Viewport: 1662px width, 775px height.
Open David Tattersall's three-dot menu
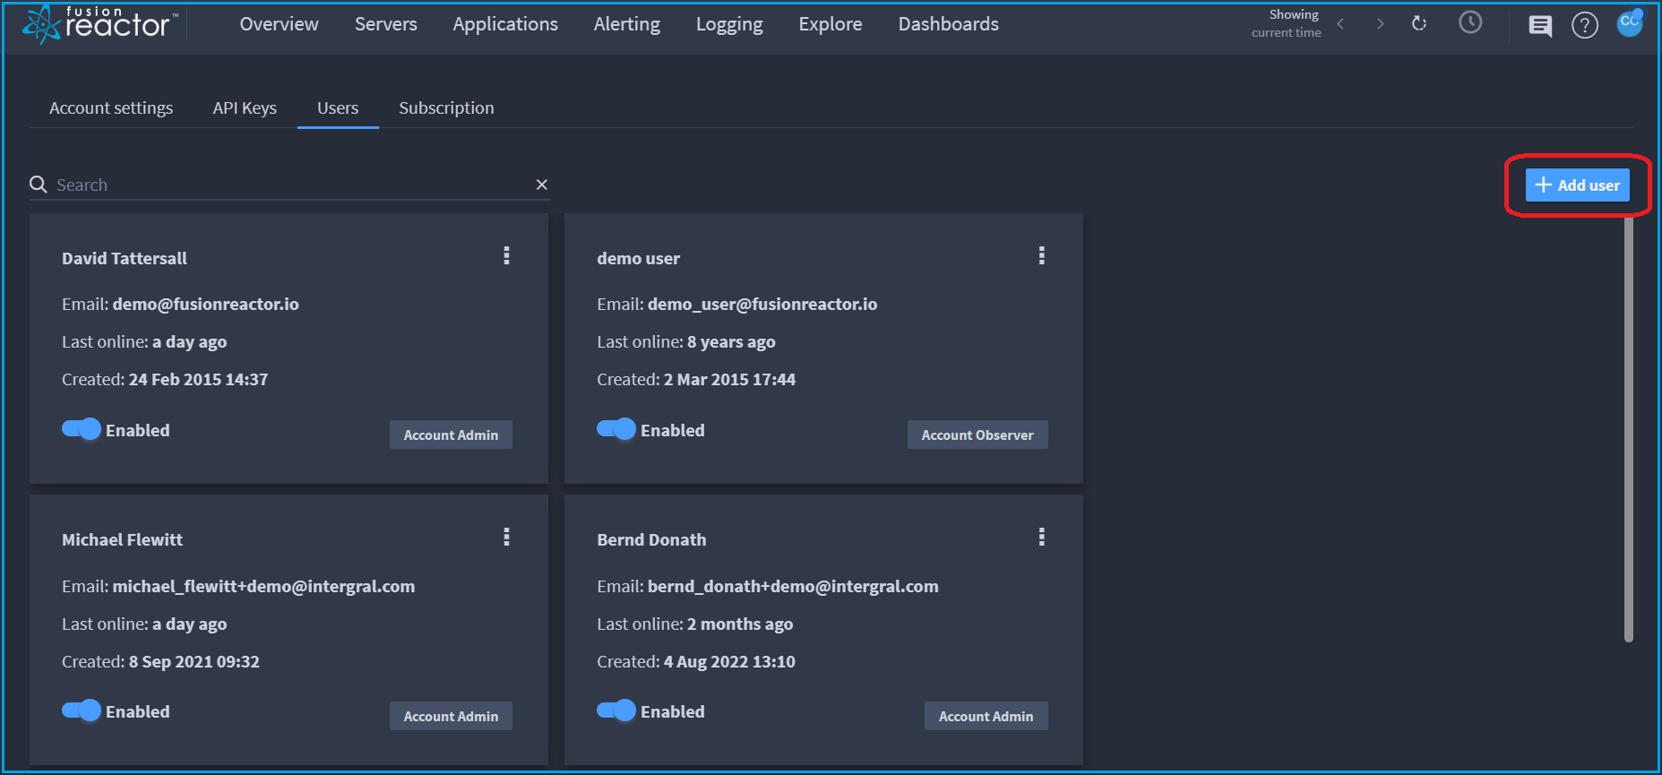507,256
